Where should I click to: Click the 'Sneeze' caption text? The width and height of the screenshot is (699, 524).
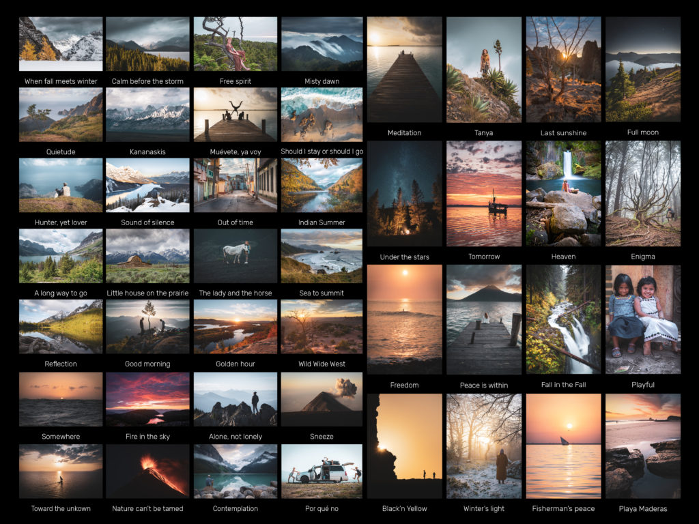point(322,437)
